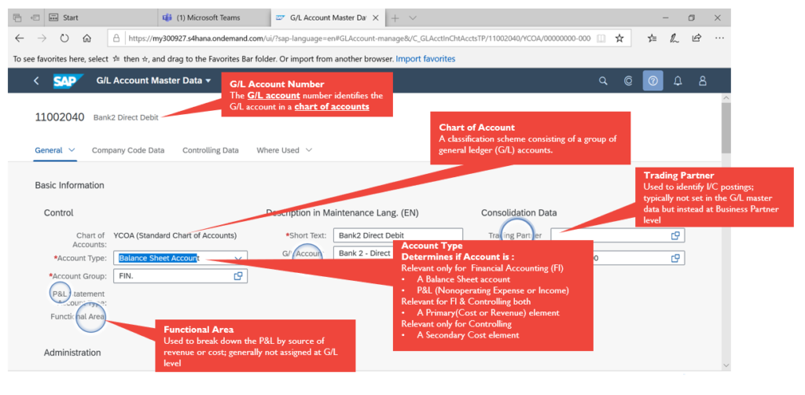
Task: Expand the browser tab preview chevron
Action: pos(412,18)
